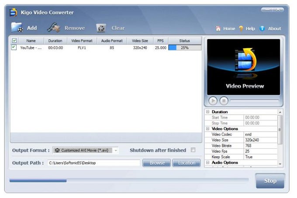Click the Remove tools icon
This screenshot has width=297, height=198.
53,27
